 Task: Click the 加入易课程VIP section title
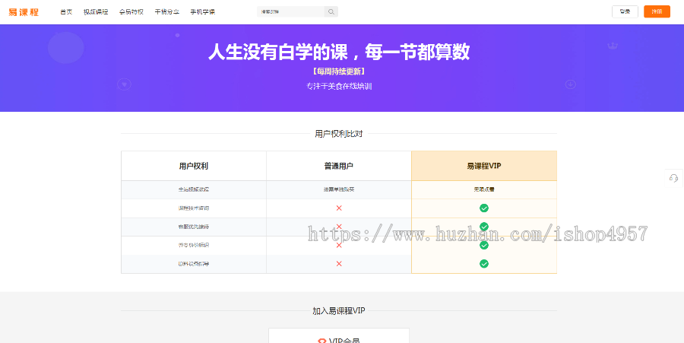339,311
